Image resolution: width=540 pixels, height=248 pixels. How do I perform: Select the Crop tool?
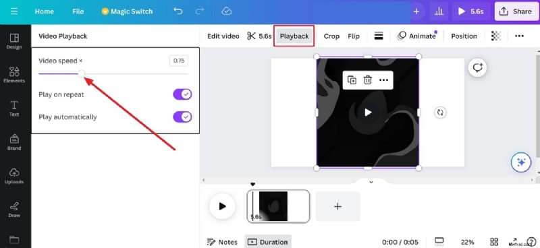pos(331,36)
